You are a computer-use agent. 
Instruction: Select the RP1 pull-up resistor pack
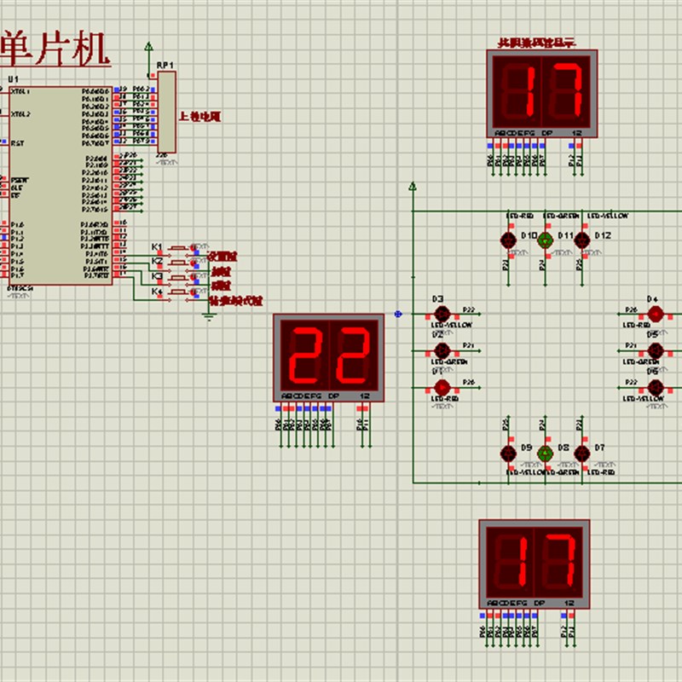166,113
